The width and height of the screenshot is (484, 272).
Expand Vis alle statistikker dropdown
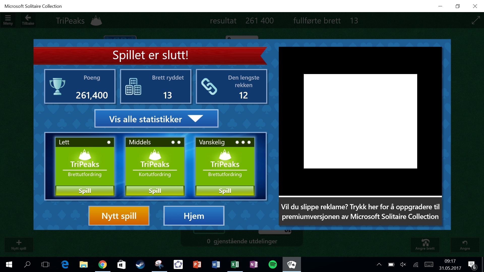(x=156, y=119)
